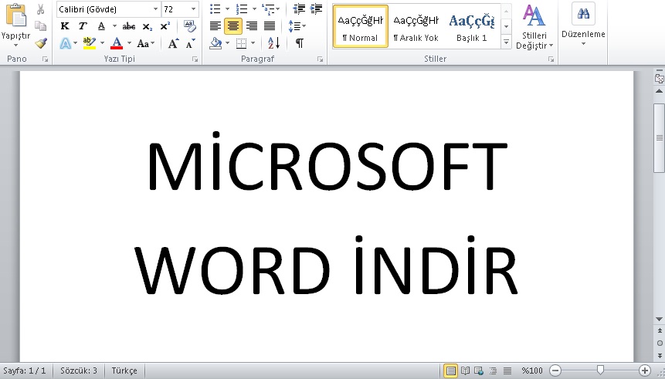Click the Paste (Yapıştır) clipboard icon
The width and height of the screenshot is (665, 379).
click(x=16, y=16)
